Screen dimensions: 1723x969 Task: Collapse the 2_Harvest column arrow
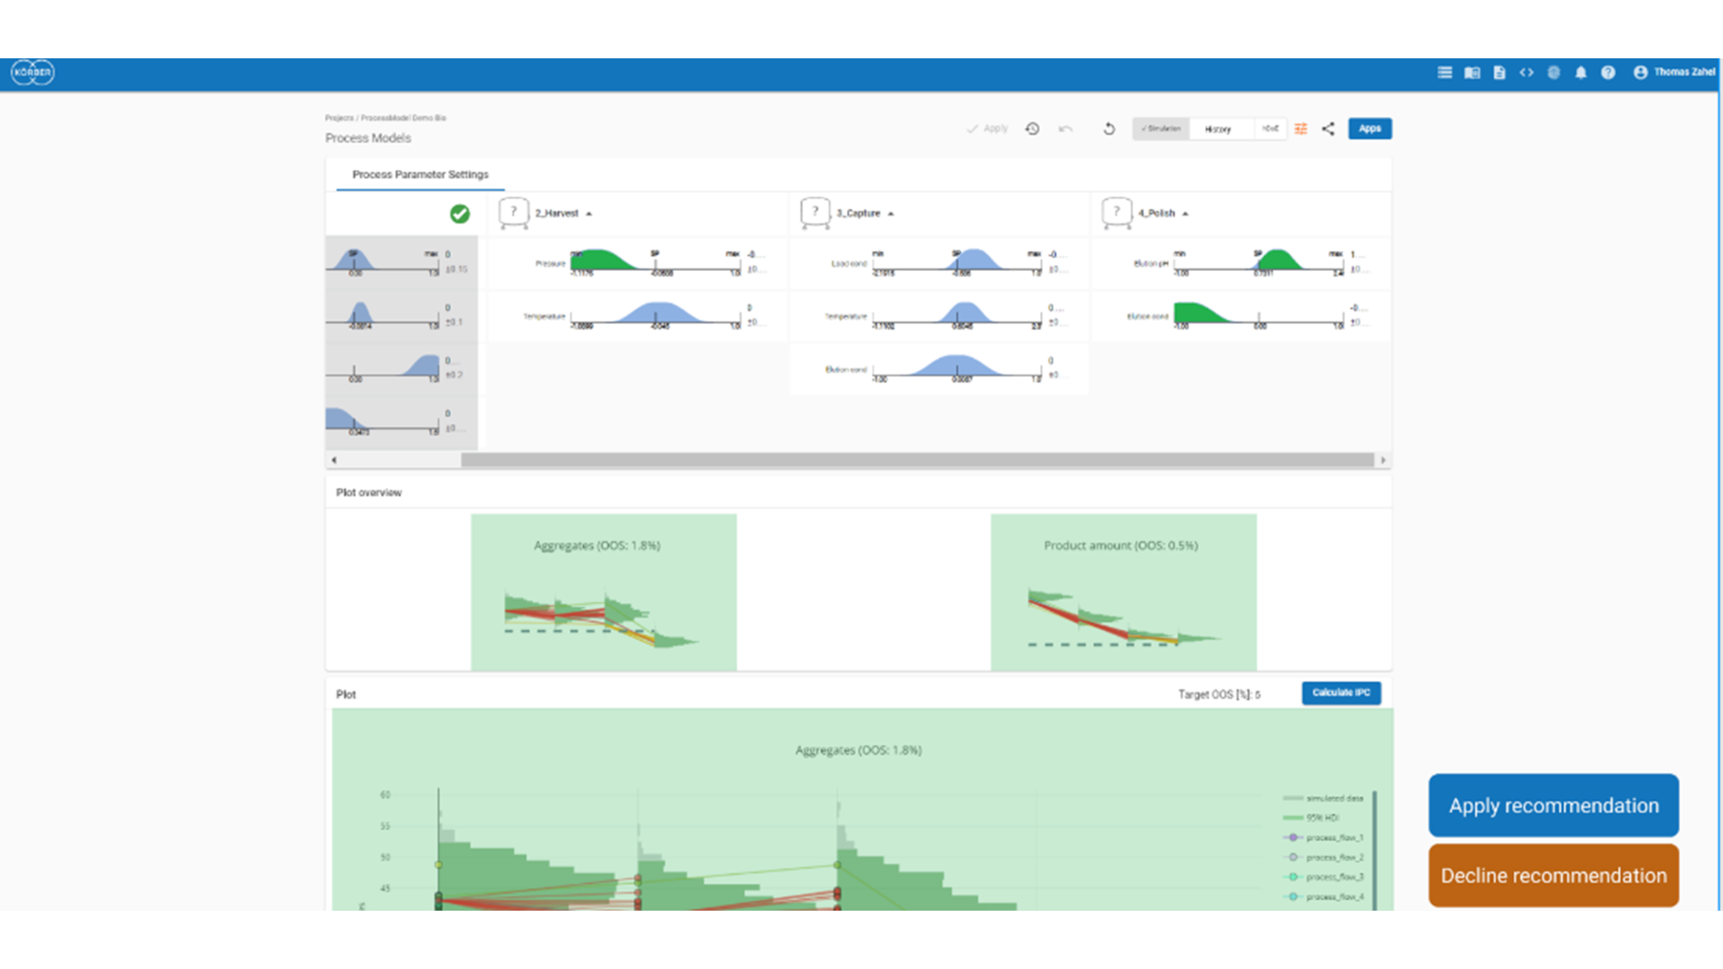click(589, 214)
